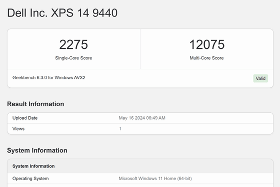Screen dimensions: 280x187
Task: Click the Single-Core Score label
Action: click(73, 58)
